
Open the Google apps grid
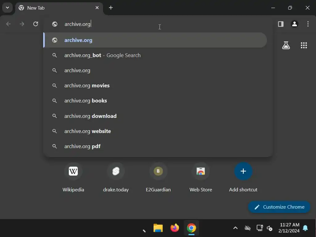[x=304, y=45]
